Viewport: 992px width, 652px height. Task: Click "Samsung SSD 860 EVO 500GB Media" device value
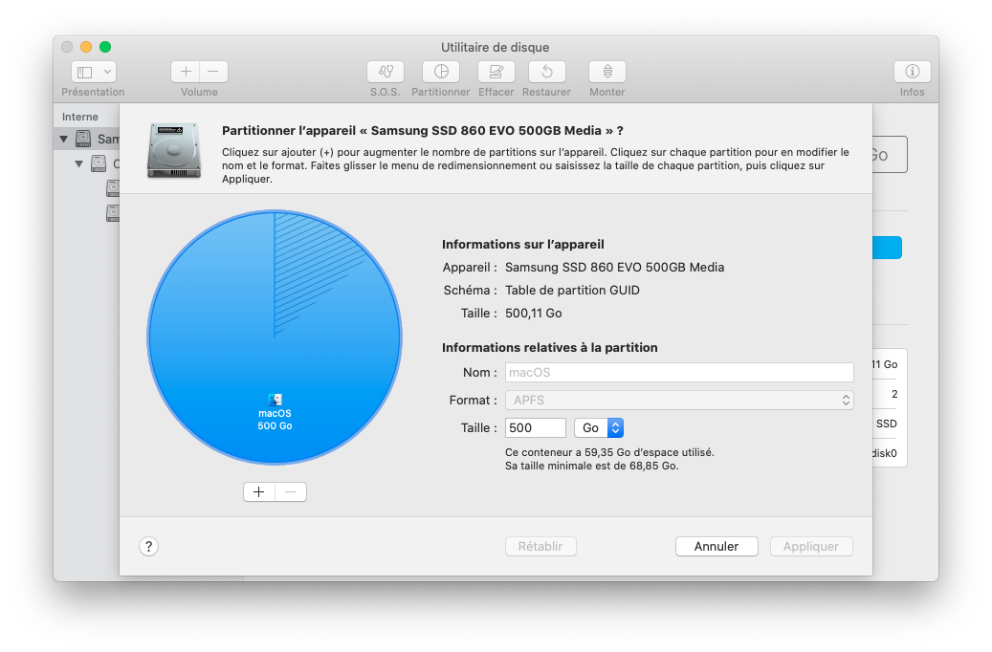tap(614, 268)
